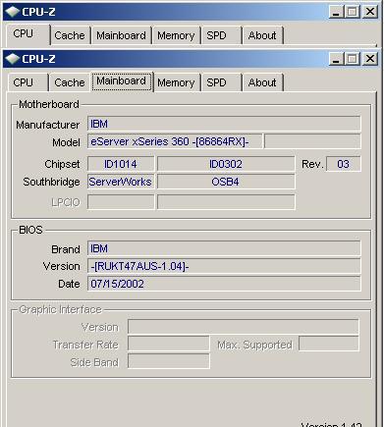
Task: Open About tab in back CPU-Z window
Action: click(x=262, y=35)
